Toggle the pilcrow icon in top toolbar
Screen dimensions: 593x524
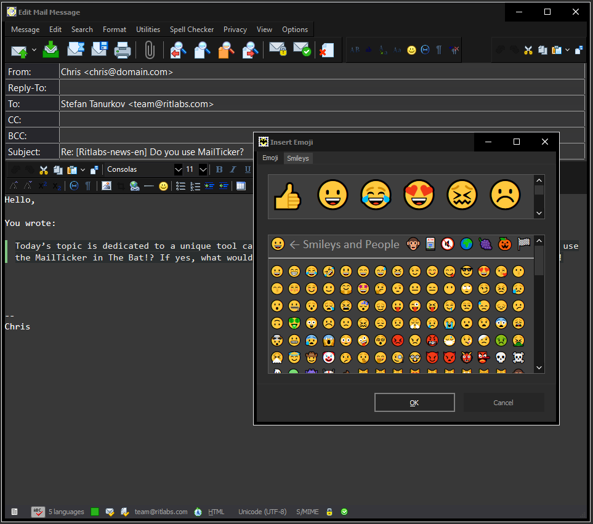[x=438, y=50]
